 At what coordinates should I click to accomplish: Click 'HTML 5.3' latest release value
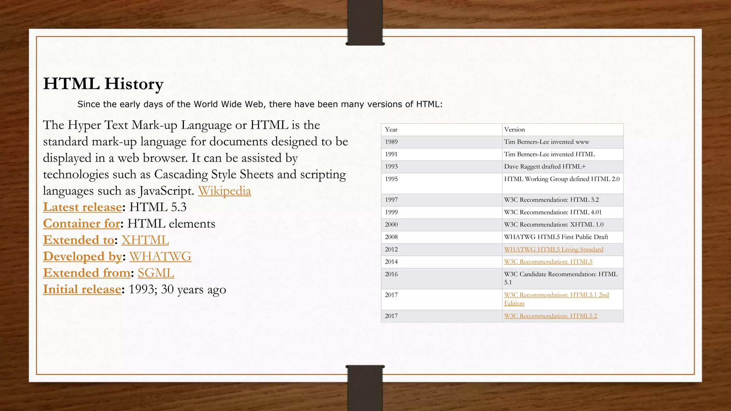click(x=158, y=207)
